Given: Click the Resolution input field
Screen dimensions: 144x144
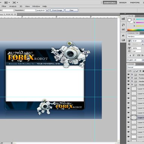Looking at the screenshot, I should (30, 11).
